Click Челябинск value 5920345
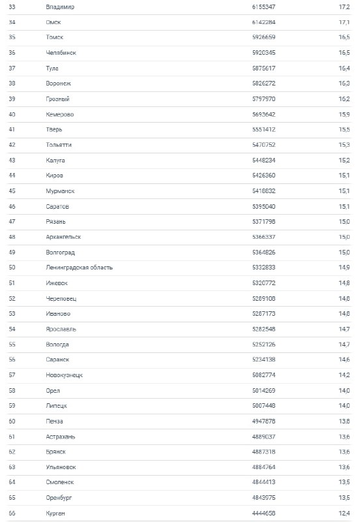Screen dimensions: 359x522 (264, 53)
